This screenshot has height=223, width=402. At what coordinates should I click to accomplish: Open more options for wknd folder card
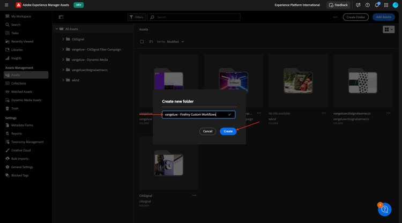coord(324,113)
